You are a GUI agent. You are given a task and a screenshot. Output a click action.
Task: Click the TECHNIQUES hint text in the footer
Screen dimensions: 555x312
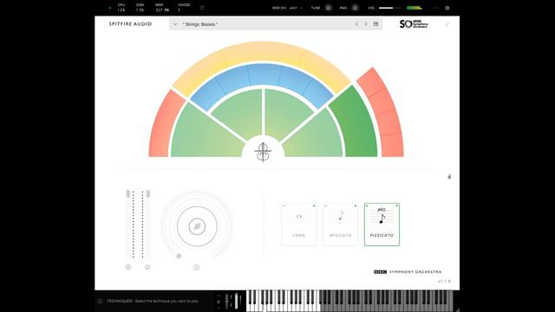(x=153, y=301)
